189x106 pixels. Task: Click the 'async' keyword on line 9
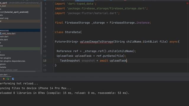tap(173, 42)
